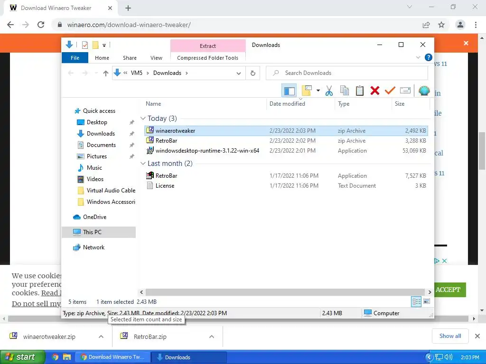Select the winaerotweaker zip file
Image resolution: width=486 pixels, height=364 pixels.
[286, 131]
